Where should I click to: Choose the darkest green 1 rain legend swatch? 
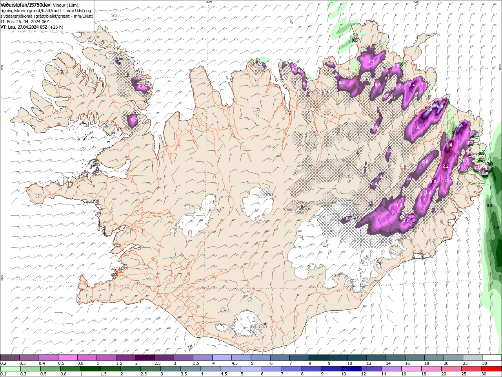click(x=90, y=369)
